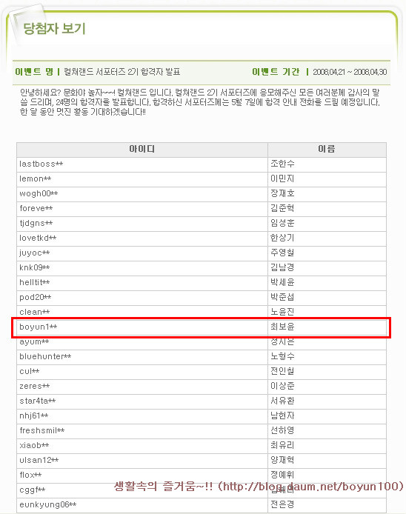Click the name 김준혁
This screenshot has width=406, height=514.
282,208
